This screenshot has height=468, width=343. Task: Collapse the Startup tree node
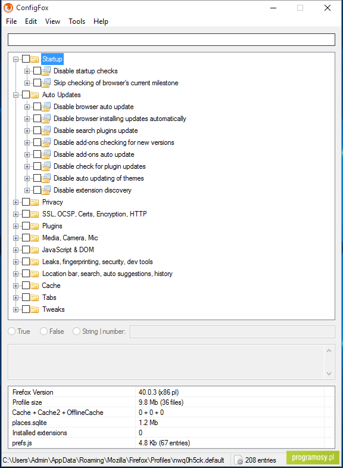coord(16,59)
